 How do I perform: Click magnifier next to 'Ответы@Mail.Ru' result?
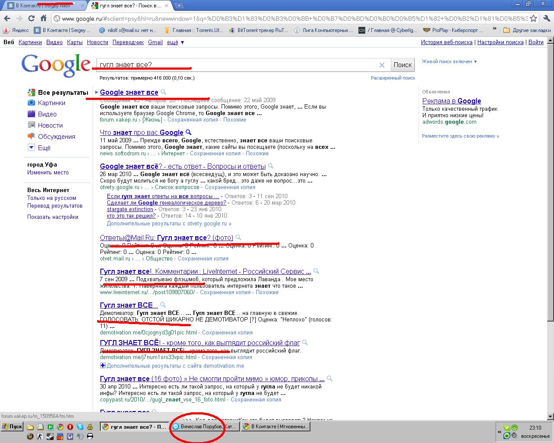[x=238, y=237]
